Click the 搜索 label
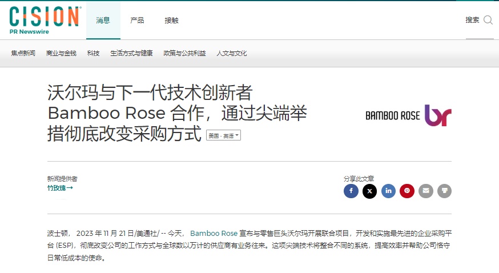The image size is (499, 273). pos(472,20)
